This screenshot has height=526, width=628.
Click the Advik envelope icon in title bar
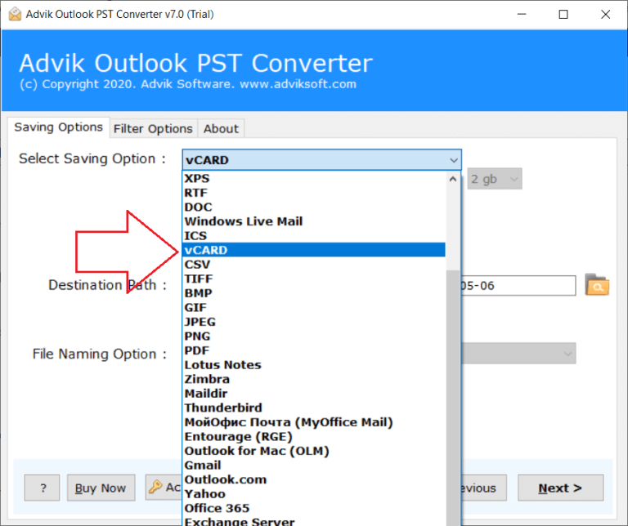[x=14, y=14]
